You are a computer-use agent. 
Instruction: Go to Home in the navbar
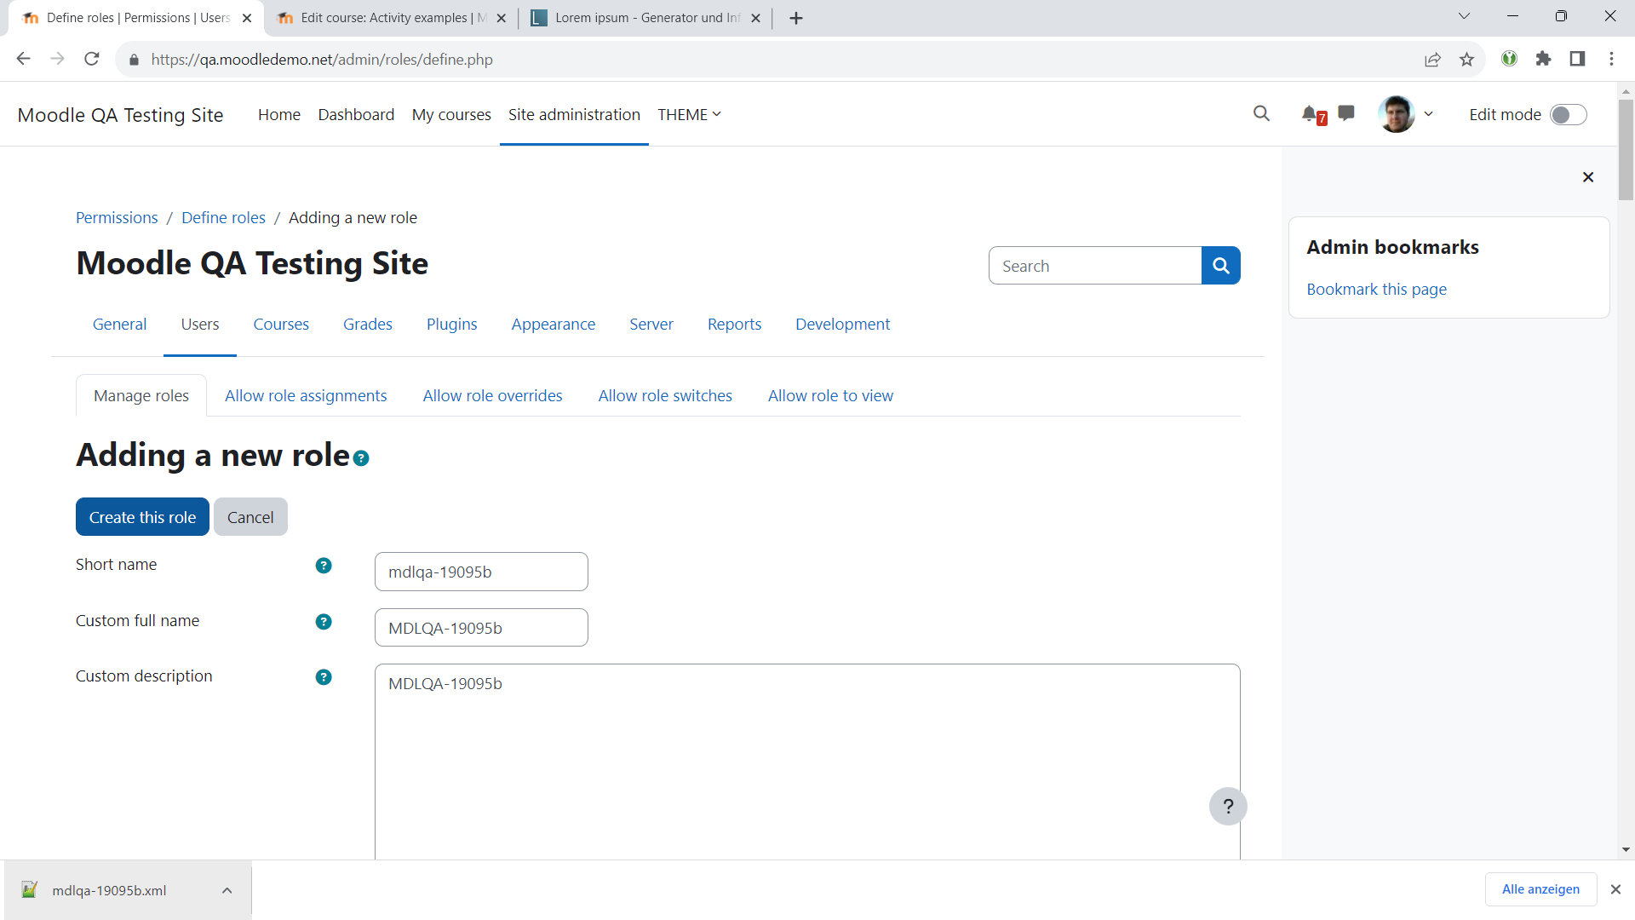coord(279,115)
